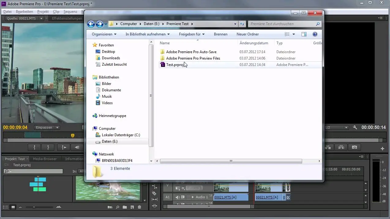Screen dimensions: 390x219
Task: Toggle sync lock on Audio 1 track
Action: (x=183, y=197)
